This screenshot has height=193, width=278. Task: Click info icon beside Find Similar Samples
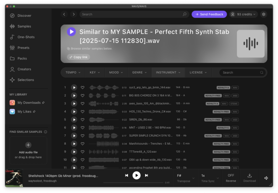(x=46, y=132)
